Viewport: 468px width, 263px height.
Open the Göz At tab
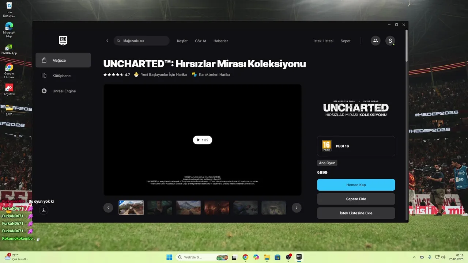[200, 41]
